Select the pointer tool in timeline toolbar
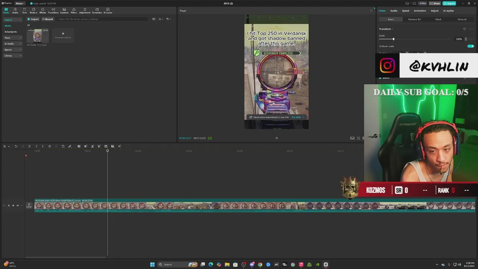The height and width of the screenshot is (269, 478). point(4,146)
